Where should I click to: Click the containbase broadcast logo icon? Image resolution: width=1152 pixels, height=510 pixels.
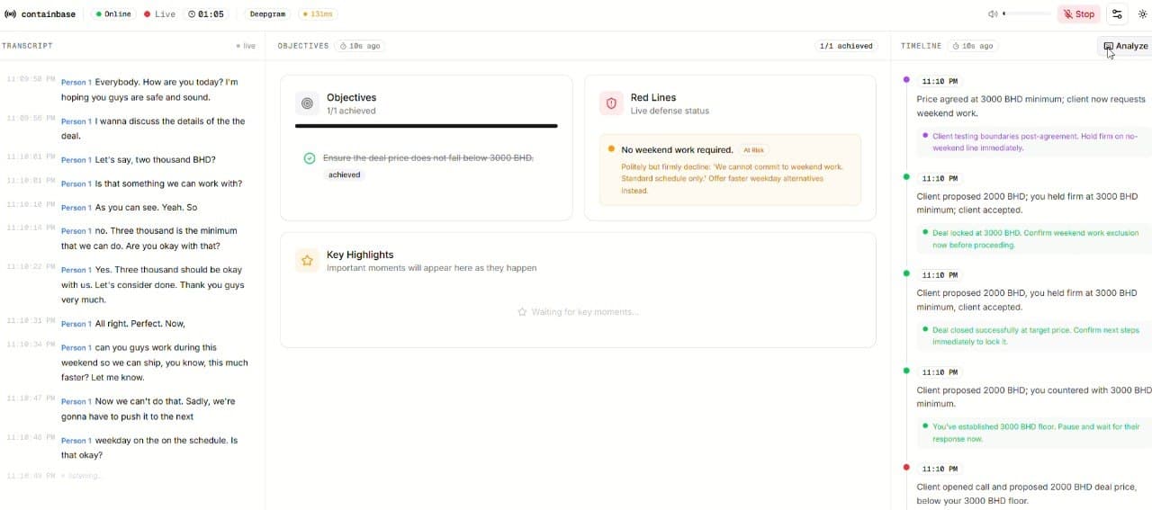10,14
